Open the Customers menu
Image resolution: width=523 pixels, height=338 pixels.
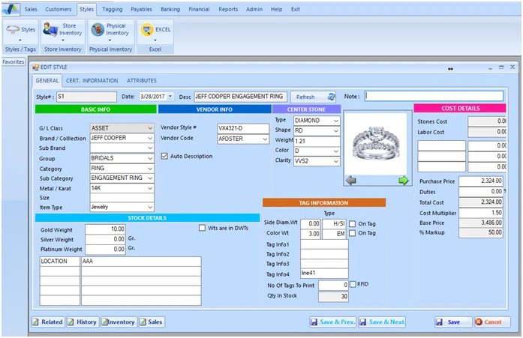[59, 9]
